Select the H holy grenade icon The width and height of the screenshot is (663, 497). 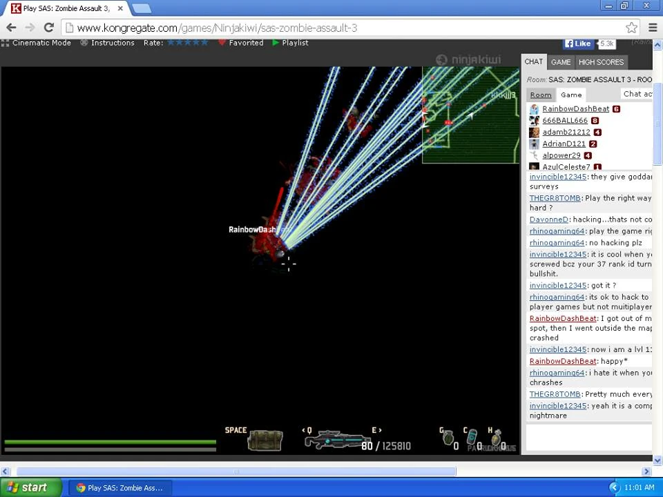pyautogui.click(x=496, y=438)
